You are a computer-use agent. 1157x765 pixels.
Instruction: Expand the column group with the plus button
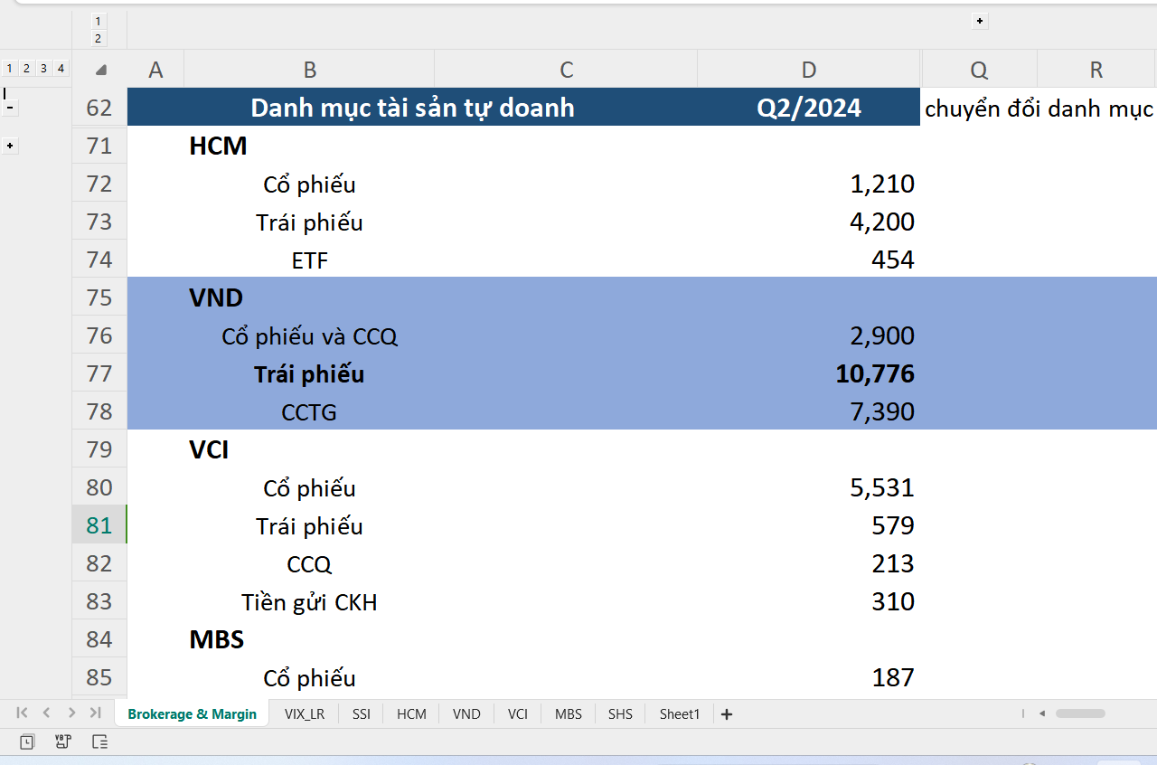[x=980, y=21]
